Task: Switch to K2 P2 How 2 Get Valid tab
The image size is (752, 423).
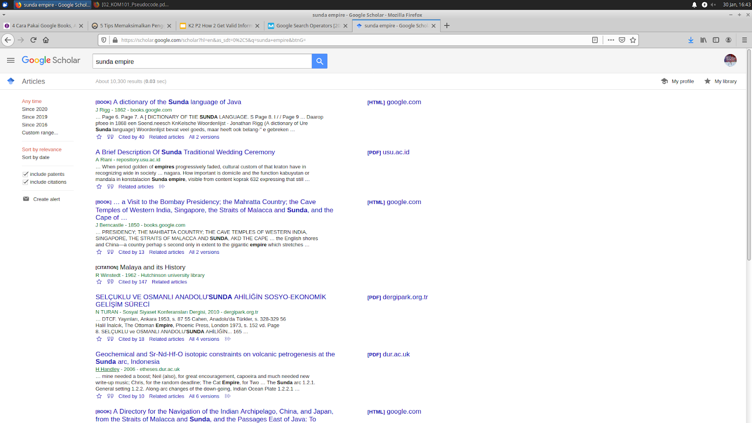Action: point(220,26)
